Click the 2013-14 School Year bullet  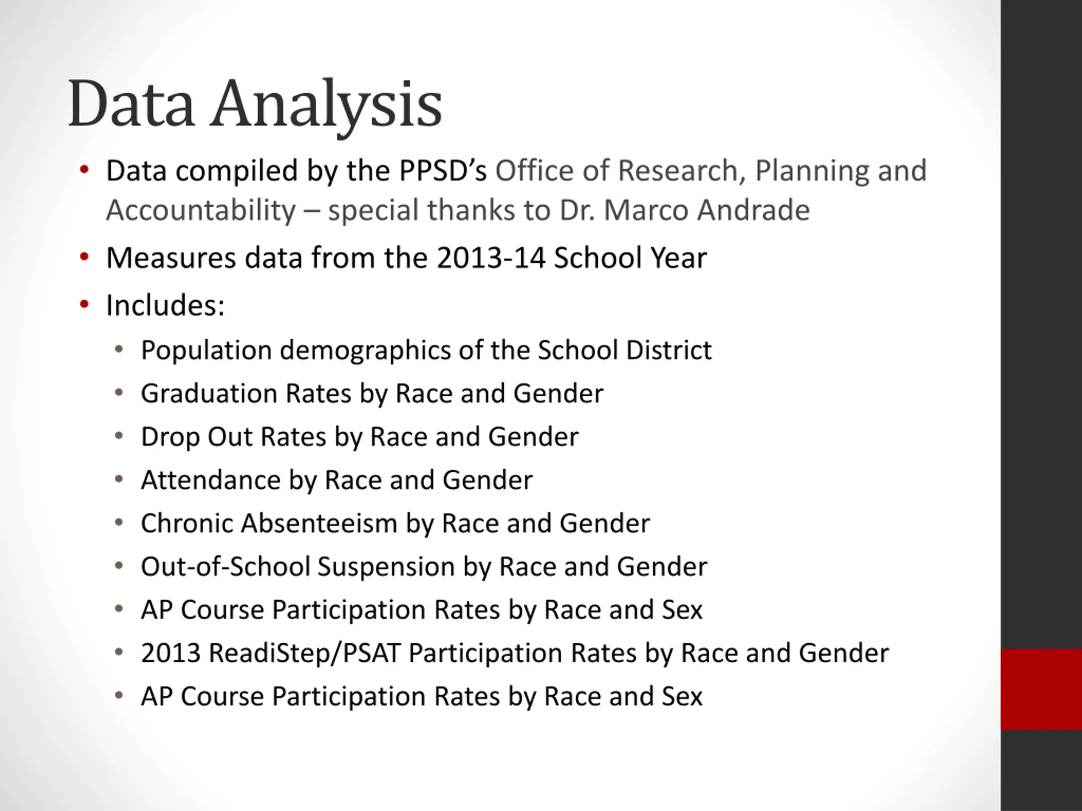[407, 258]
